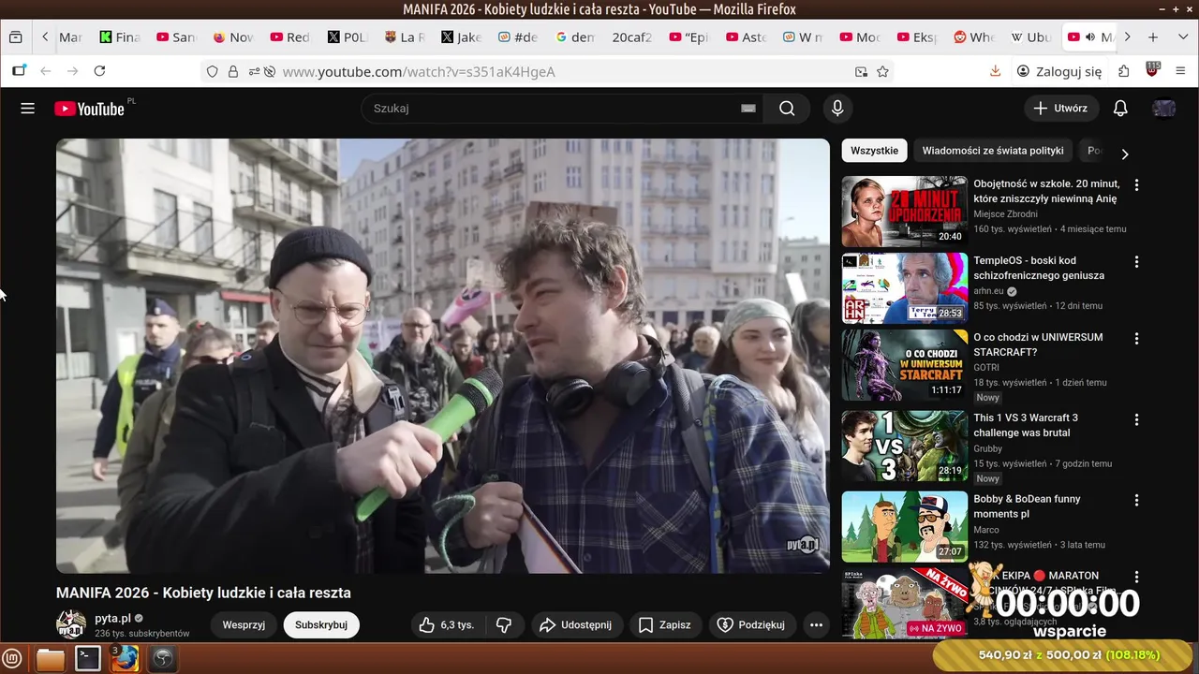
Task: Open the reader or picture-in-picture icon in URL bar
Action: coord(861,71)
